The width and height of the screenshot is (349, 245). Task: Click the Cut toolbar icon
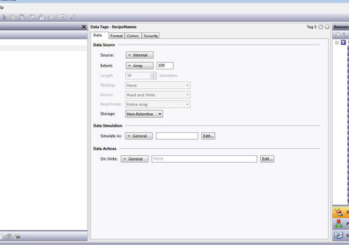point(4,17)
